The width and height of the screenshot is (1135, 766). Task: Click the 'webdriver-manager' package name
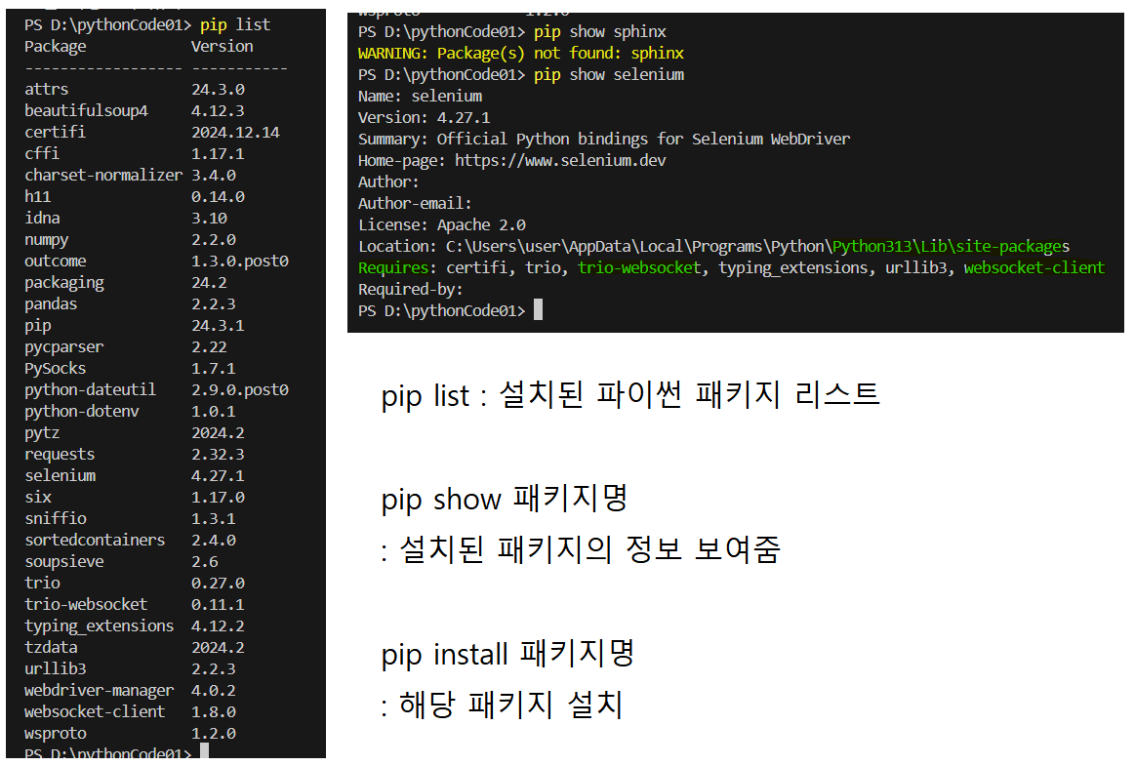pyautogui.click(x=100, y=691)
